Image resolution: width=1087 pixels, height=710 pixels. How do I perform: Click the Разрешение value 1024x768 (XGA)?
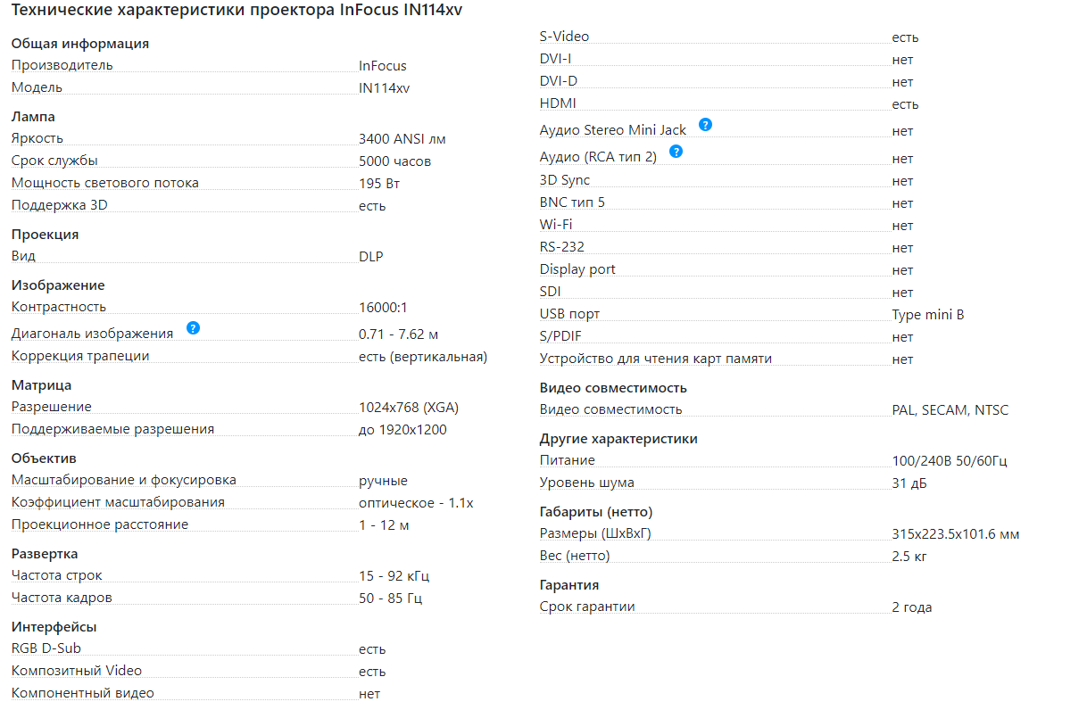(x=409, y=407)
